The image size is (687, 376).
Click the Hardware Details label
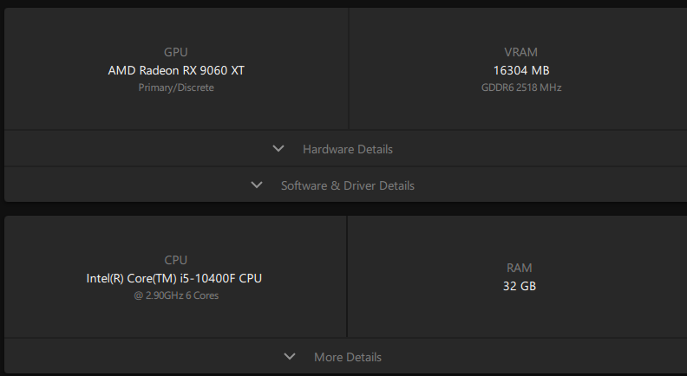(x=348, y=149)
